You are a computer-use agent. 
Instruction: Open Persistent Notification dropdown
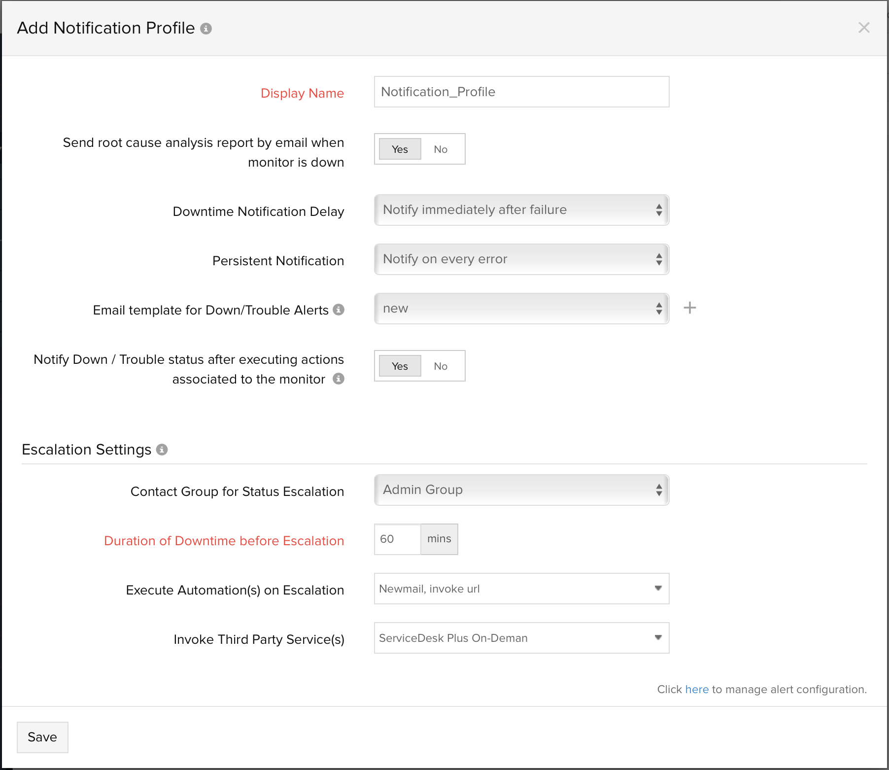522,259
